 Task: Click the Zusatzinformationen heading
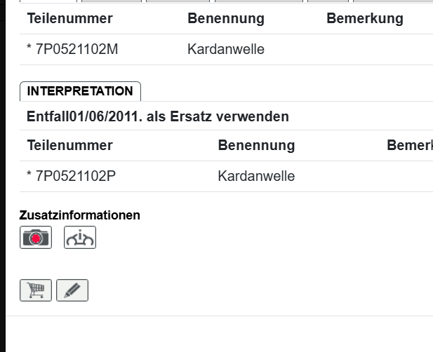click(79, 215)
